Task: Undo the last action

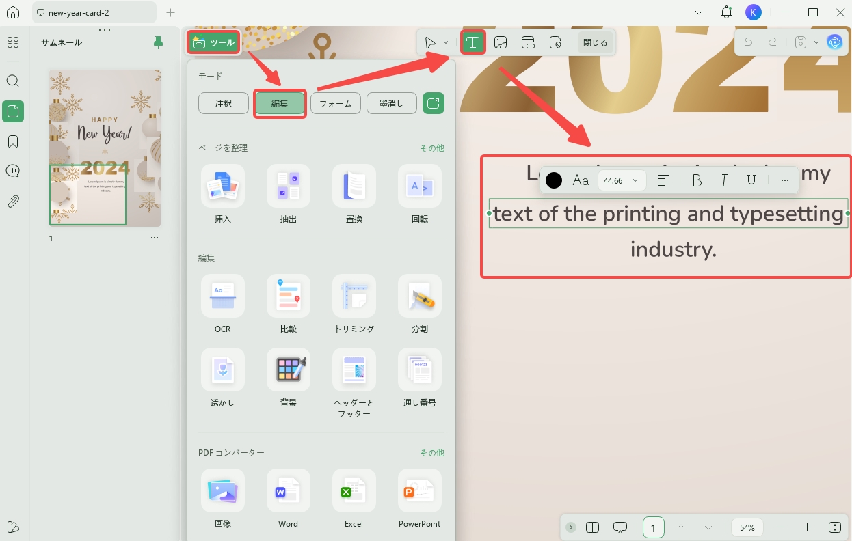Action: [748, 42]
